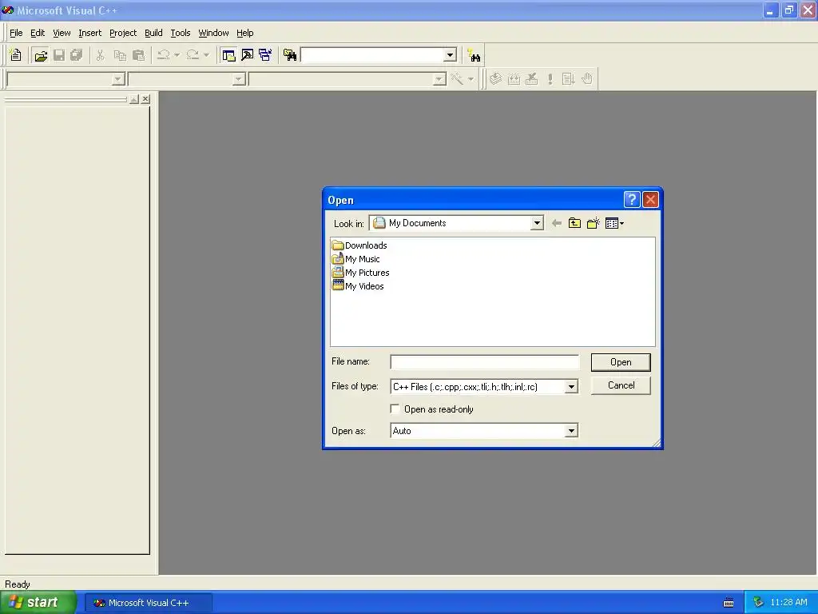Enable the Open as read-only checkbox
818x614 pixels.
click(x=395, y=409)
